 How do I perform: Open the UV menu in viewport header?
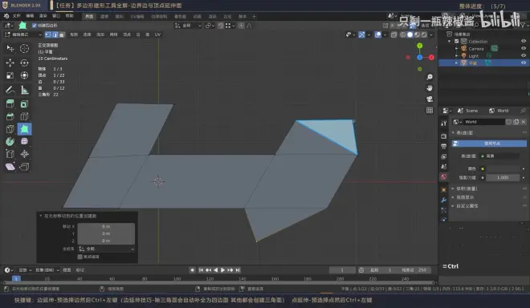click(x=157, y=34)
